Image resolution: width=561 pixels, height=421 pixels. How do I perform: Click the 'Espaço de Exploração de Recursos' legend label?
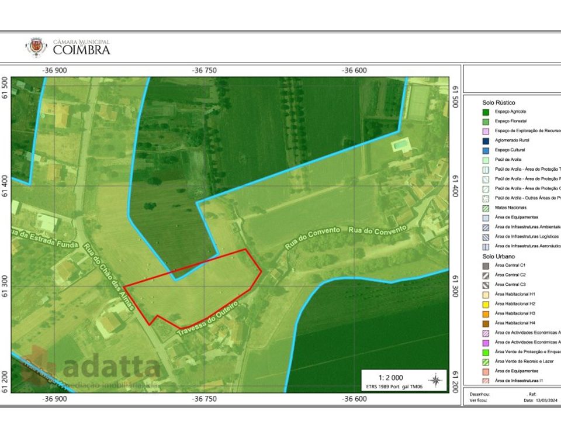tap(528, 130)
